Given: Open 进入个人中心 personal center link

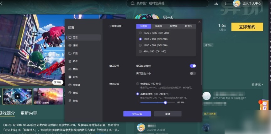Looking at the screenshot, I should pyautogui.click(x=252, y=3).
